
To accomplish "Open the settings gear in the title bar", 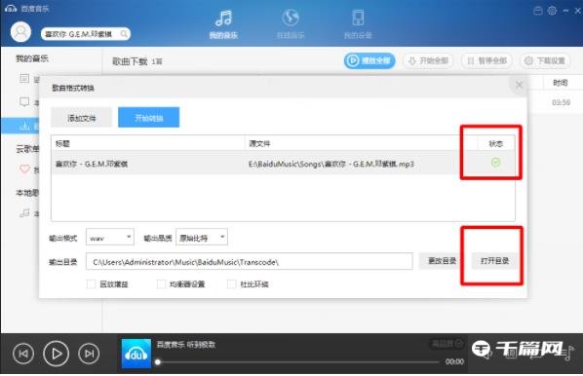I will pos(552,11).
